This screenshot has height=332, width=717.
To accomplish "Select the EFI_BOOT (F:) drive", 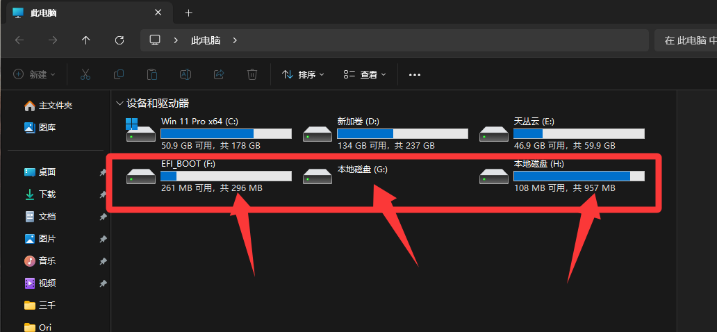I will pyautogui.click(x=208, y=176).
